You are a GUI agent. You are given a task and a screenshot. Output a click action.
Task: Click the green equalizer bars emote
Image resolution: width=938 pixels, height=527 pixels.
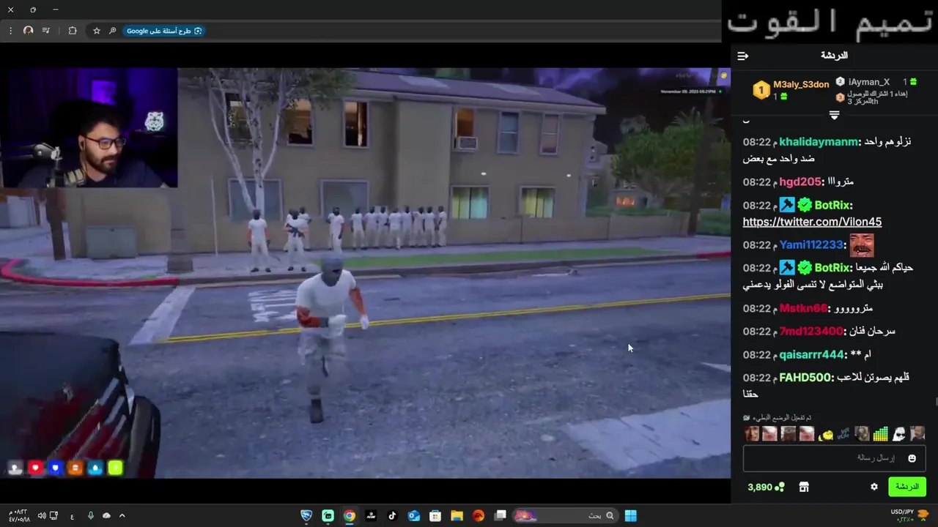(x=880, y=433)
